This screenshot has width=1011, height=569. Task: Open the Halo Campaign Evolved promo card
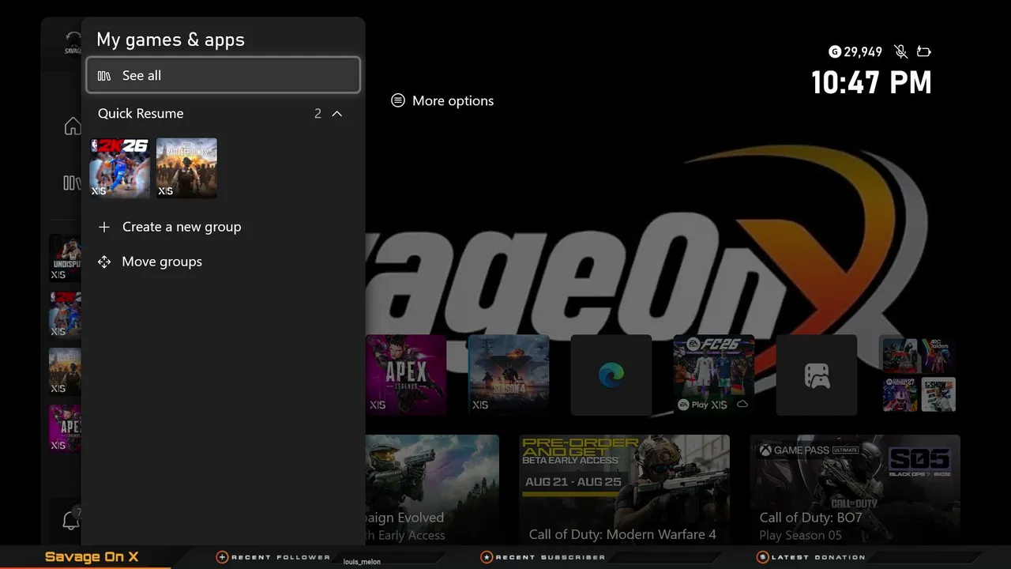(432, 490)
